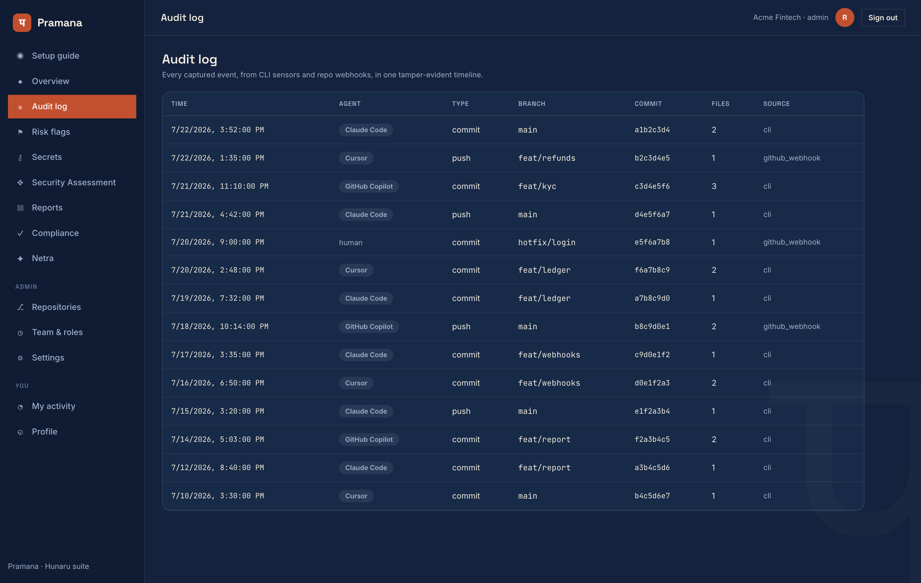
Task: Click the Audit log list icon
Action: pos(20,107)
